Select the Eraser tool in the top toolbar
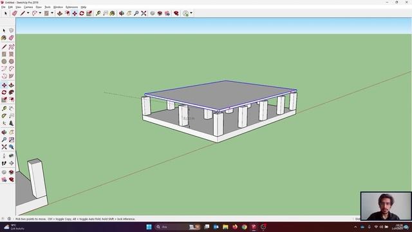Viewport: 412px width, 232px height. (x=15, y=13)
